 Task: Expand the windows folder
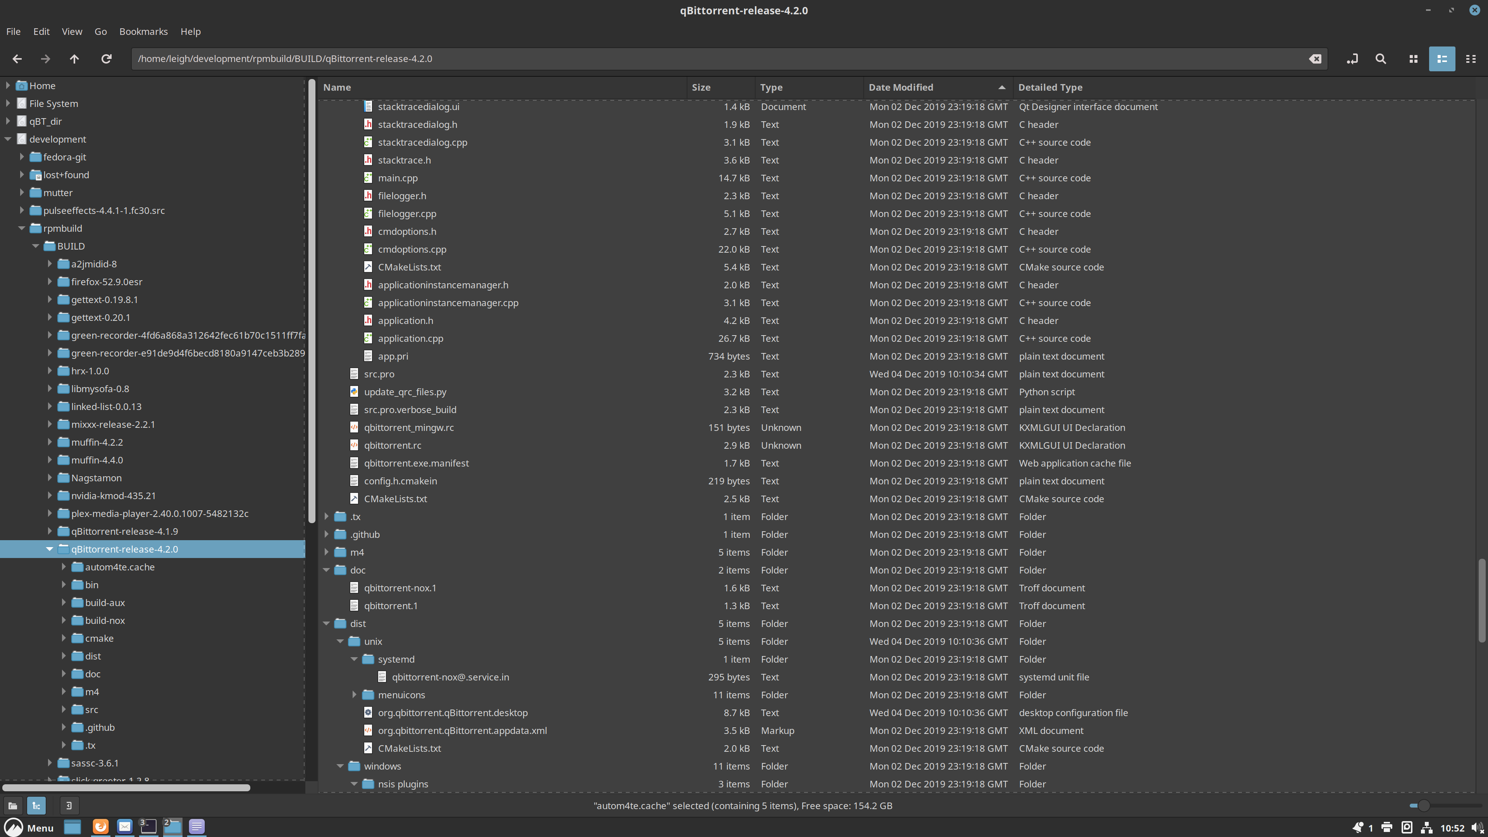[x=340, y=766]
